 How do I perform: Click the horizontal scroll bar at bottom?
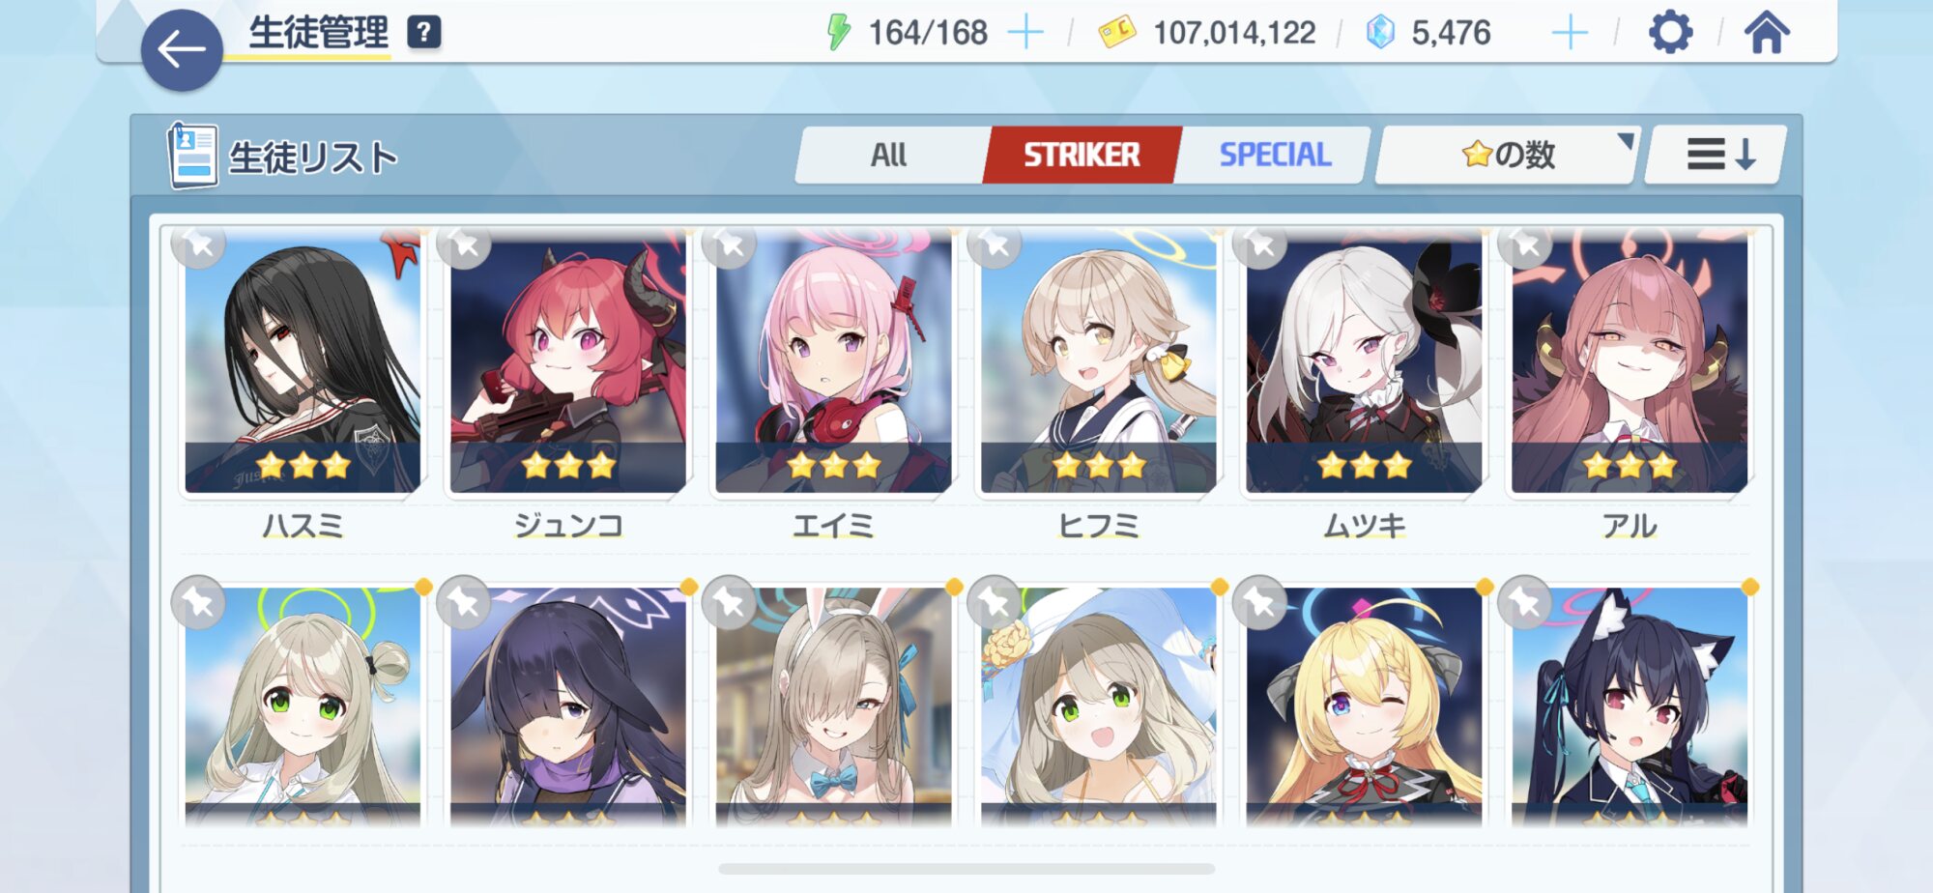(x=966, y=869)
